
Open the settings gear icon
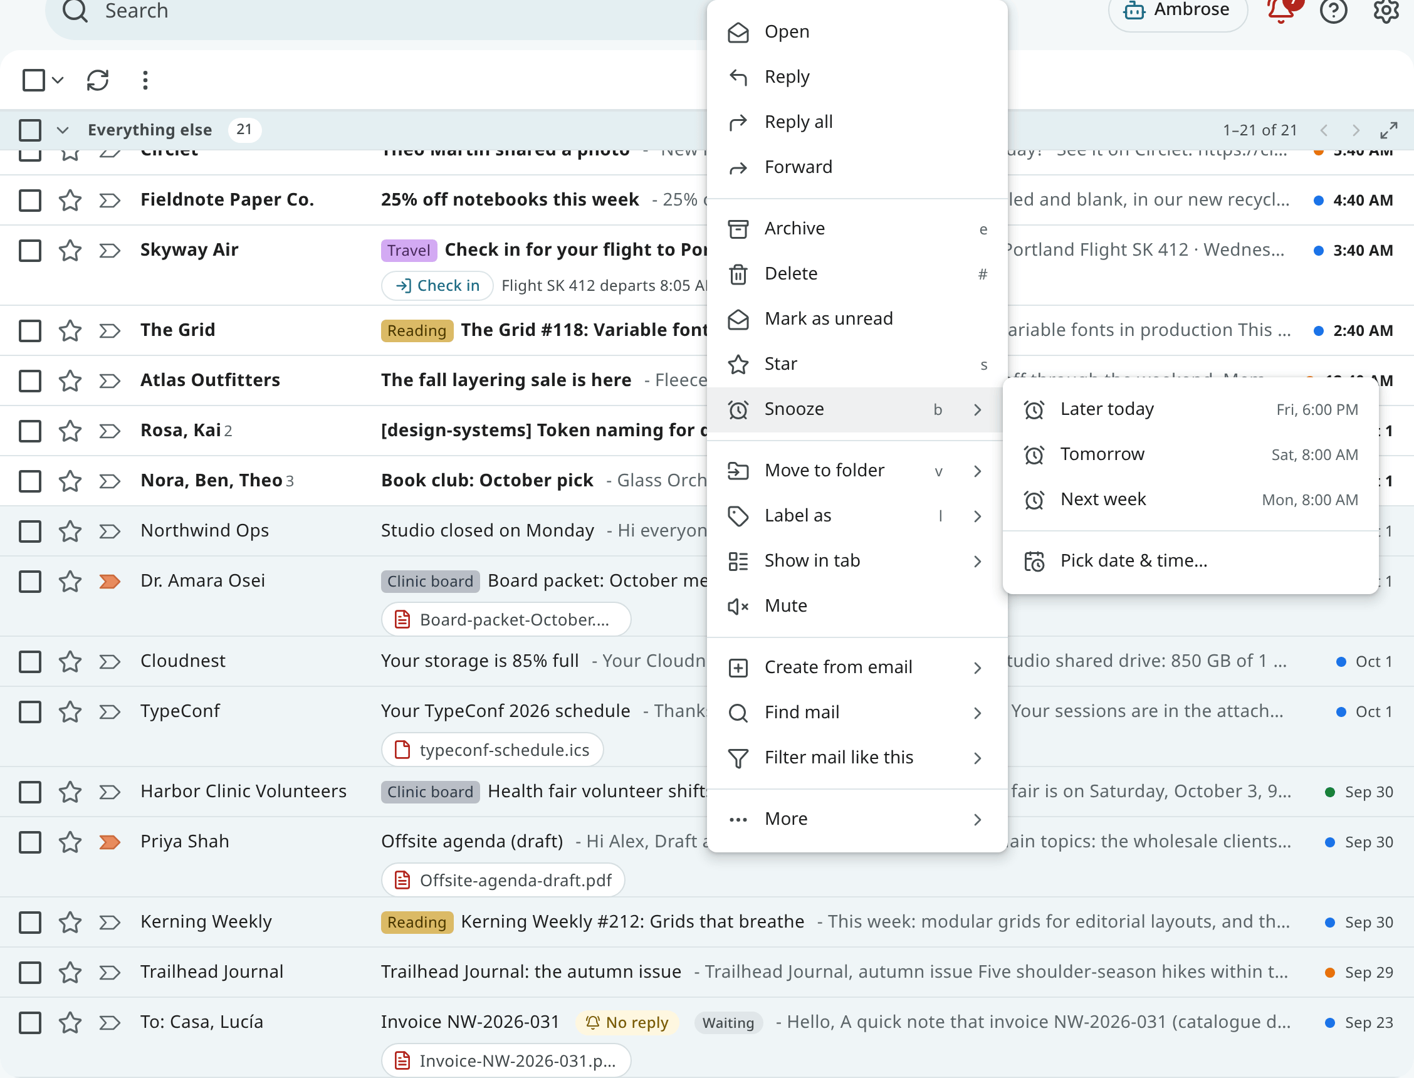[x=1386, y=11]
